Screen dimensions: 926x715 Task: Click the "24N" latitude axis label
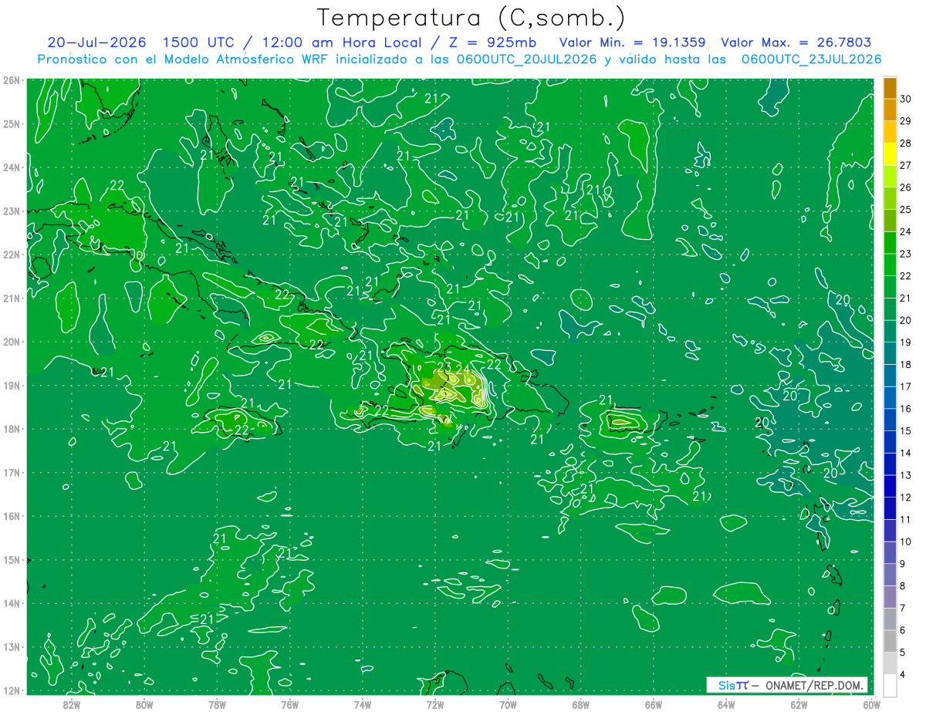[x=11, y=167]
